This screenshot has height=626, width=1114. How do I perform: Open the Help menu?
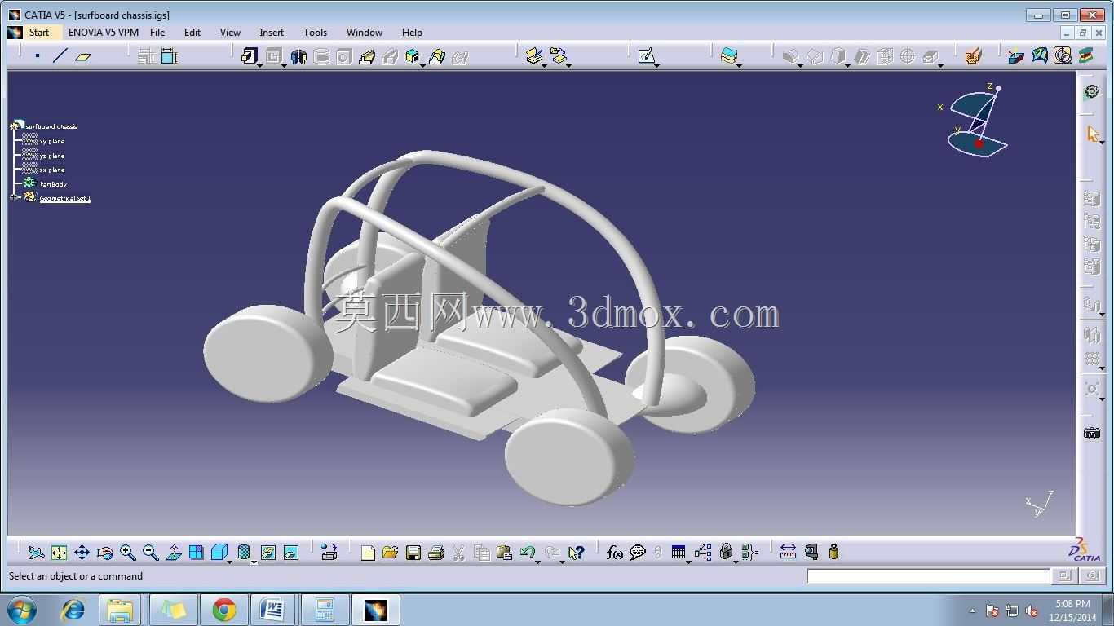(x=412, y=33)
